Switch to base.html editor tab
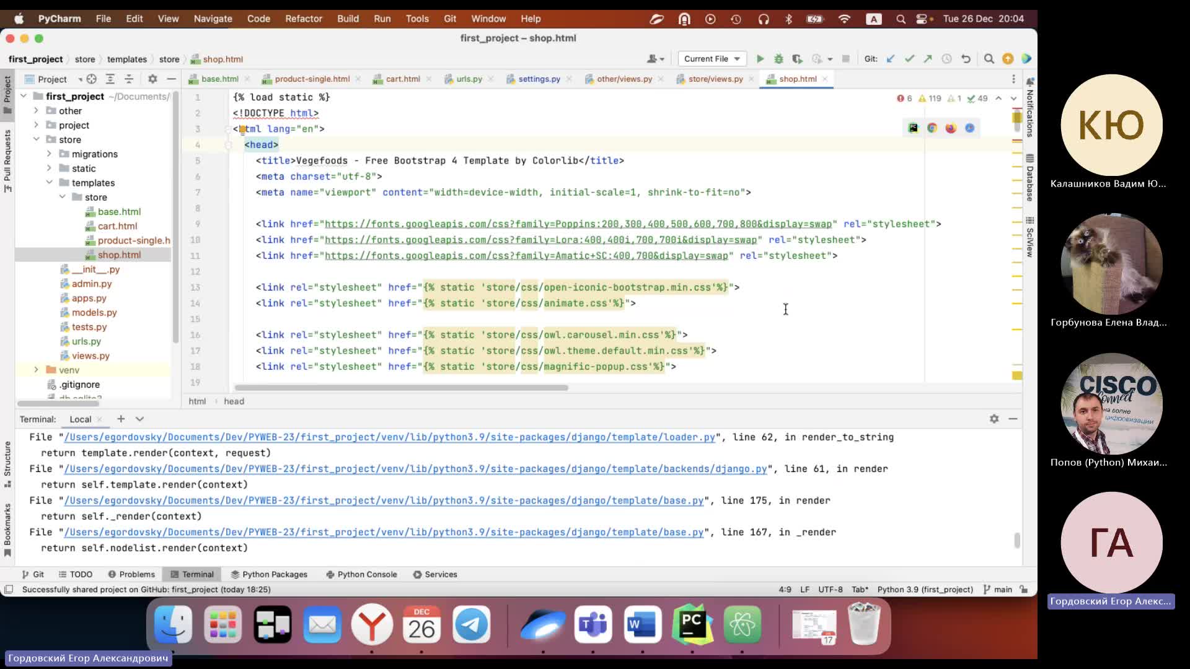 (x=219, y=79)
